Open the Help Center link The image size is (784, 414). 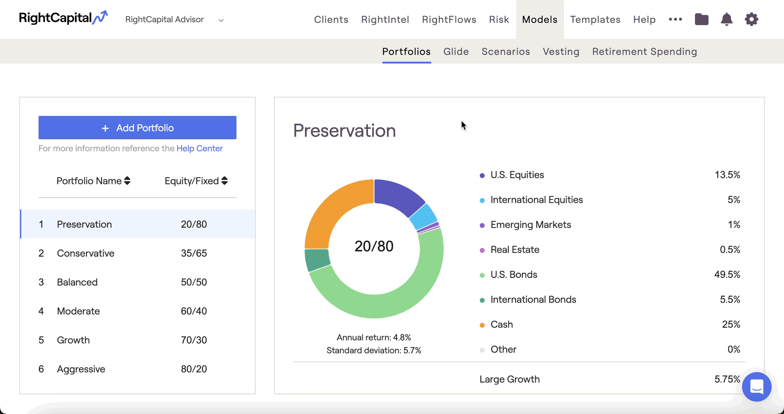[200, 148]
